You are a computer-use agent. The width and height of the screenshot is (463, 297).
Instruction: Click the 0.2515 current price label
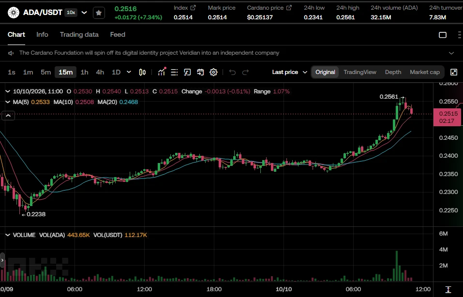coord(447,117)
